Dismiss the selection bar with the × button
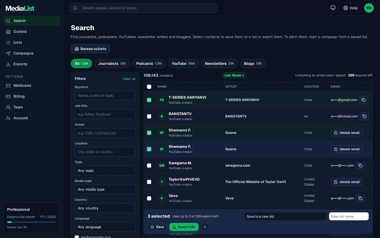380x238 pixels. point(205,227)
